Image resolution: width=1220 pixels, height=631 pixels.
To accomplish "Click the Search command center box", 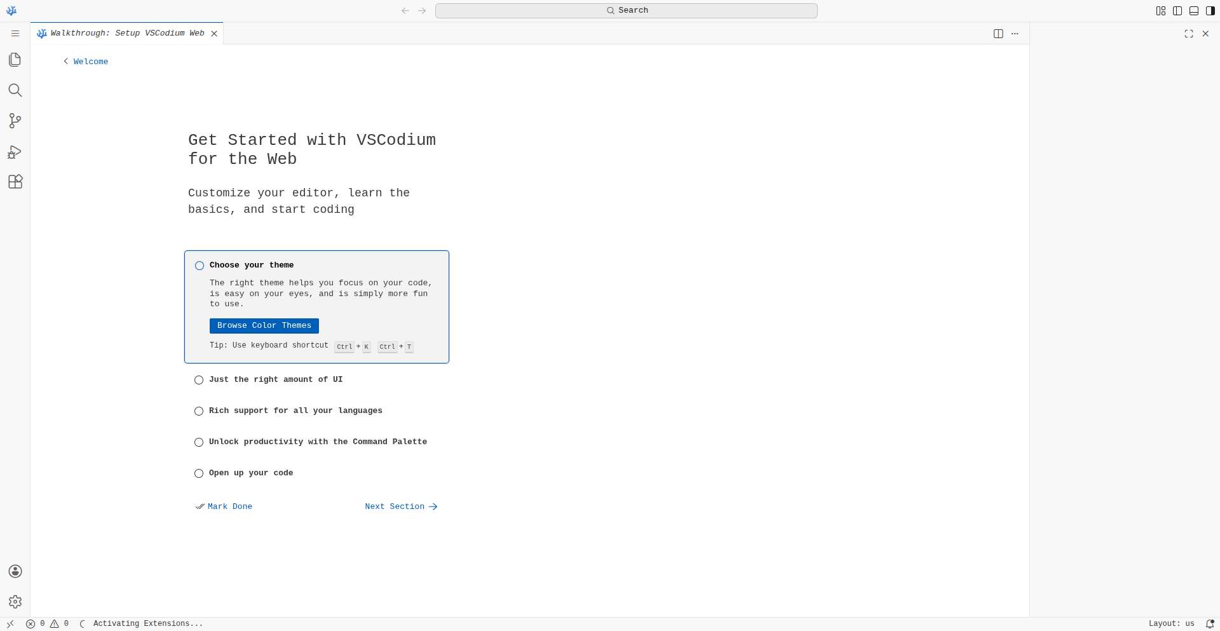I will [626, 11].
